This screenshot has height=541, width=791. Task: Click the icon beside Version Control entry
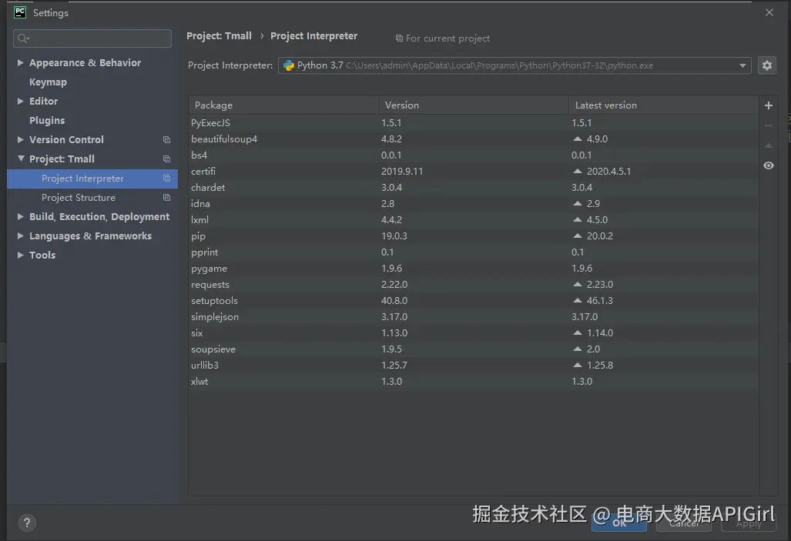[166, 139]
